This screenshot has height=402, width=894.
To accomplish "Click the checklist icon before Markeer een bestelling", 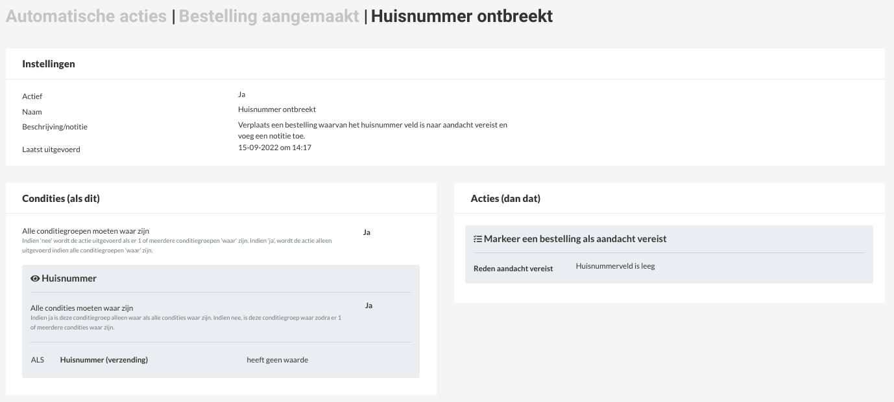I will coord(477,239).
